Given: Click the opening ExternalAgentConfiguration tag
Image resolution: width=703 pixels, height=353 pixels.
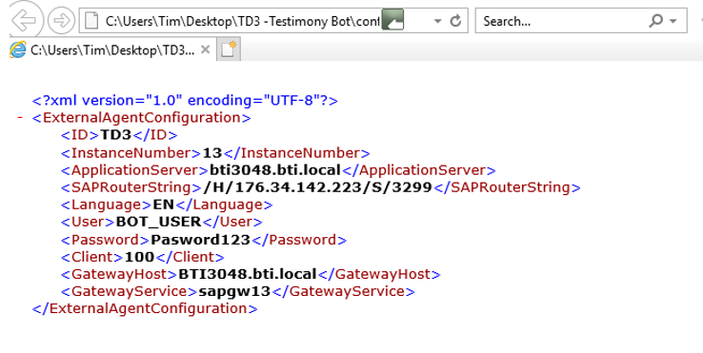Looking at the screenshot, I should [141, 118].
